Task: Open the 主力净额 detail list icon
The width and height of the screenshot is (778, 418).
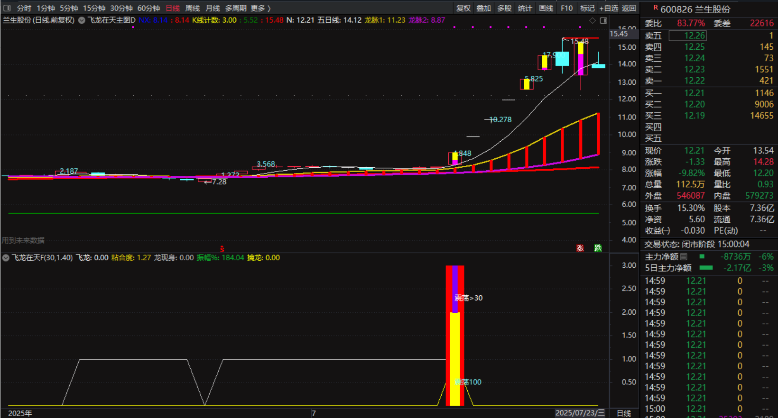Action: pyautogui.click(x=684, y=256)
